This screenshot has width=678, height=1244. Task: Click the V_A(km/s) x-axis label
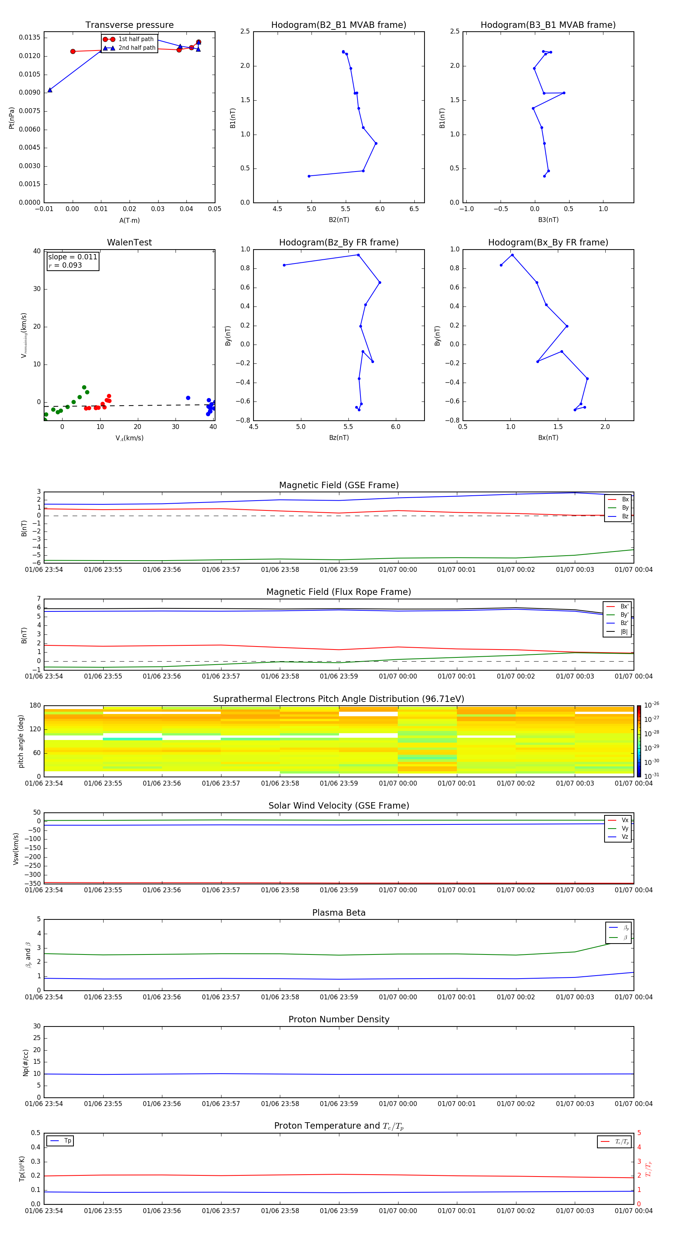(x=129, y=438)
